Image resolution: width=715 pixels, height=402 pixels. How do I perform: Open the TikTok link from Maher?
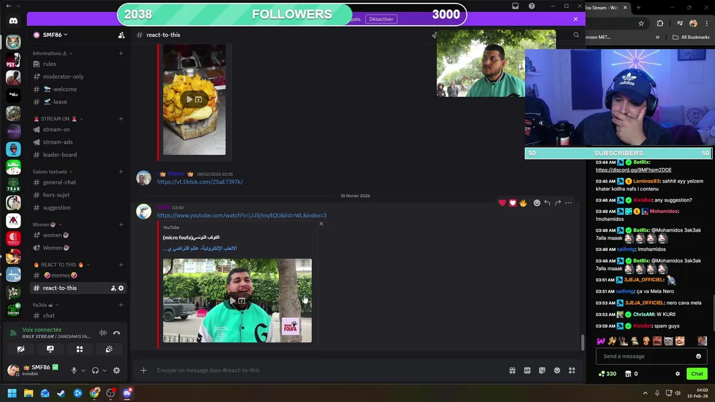coord(199,182)
